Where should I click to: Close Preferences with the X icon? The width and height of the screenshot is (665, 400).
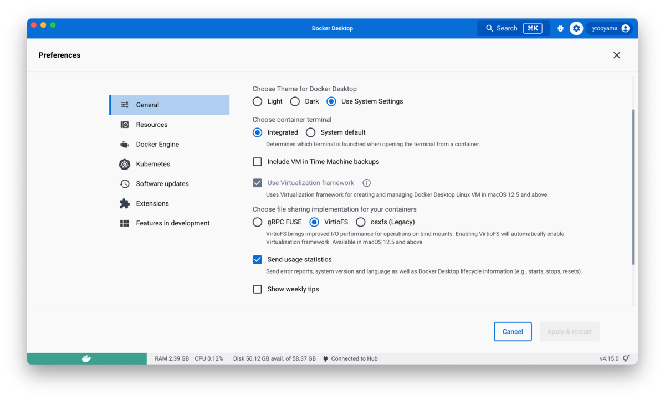617,55
